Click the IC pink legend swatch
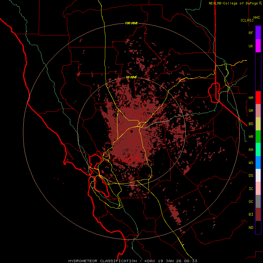This screenshot has width=263, height=263. click(258, 188)
